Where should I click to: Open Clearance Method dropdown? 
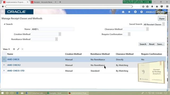[147, 29]
